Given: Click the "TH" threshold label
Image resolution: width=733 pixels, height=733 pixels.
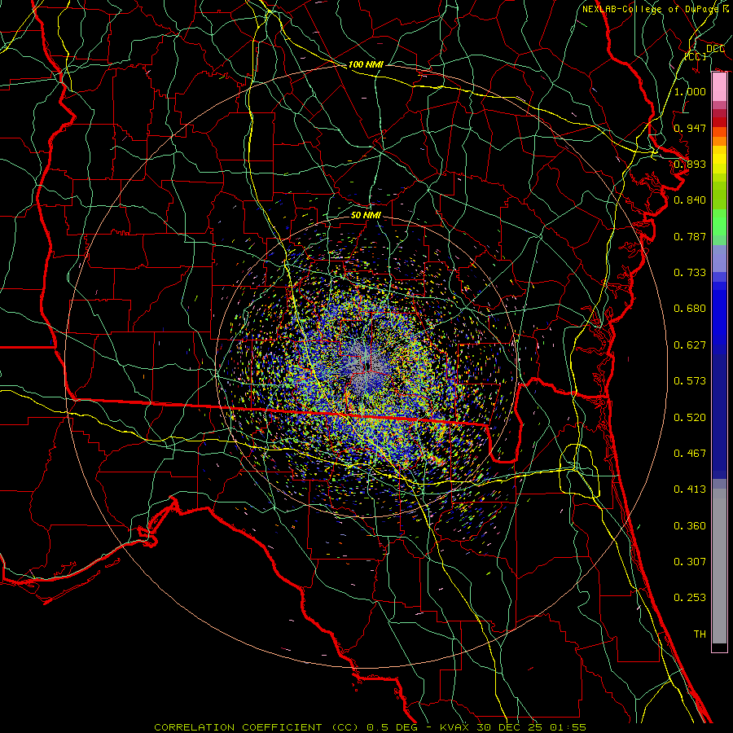Looking at the screenshot, I should tap(700, 634).
